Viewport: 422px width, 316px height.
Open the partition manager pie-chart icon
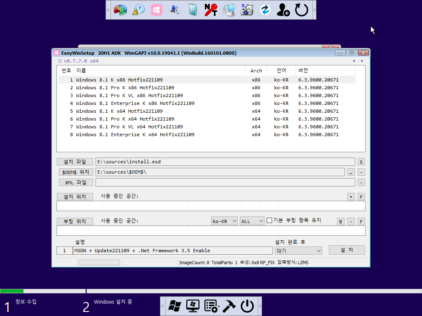[120, 10]
